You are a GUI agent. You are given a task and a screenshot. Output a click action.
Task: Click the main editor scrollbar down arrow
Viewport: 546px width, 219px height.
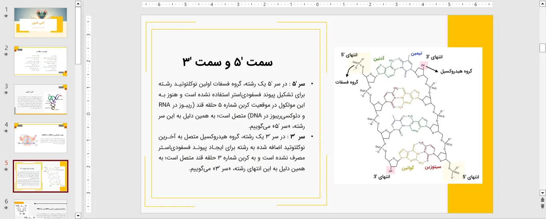point(542,193)
